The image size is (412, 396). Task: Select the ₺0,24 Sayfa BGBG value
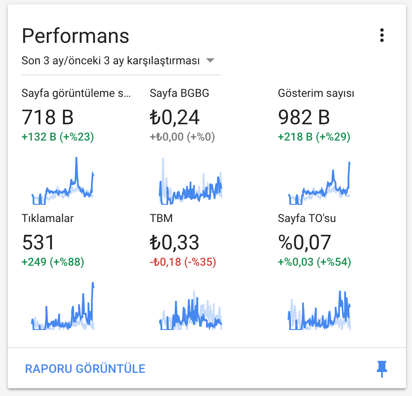175,117
